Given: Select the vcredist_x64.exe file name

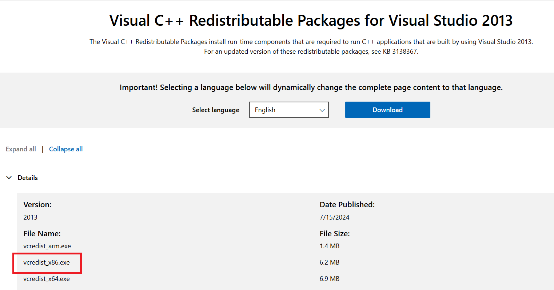Looking at the screenshot, I should click(47, 279).
